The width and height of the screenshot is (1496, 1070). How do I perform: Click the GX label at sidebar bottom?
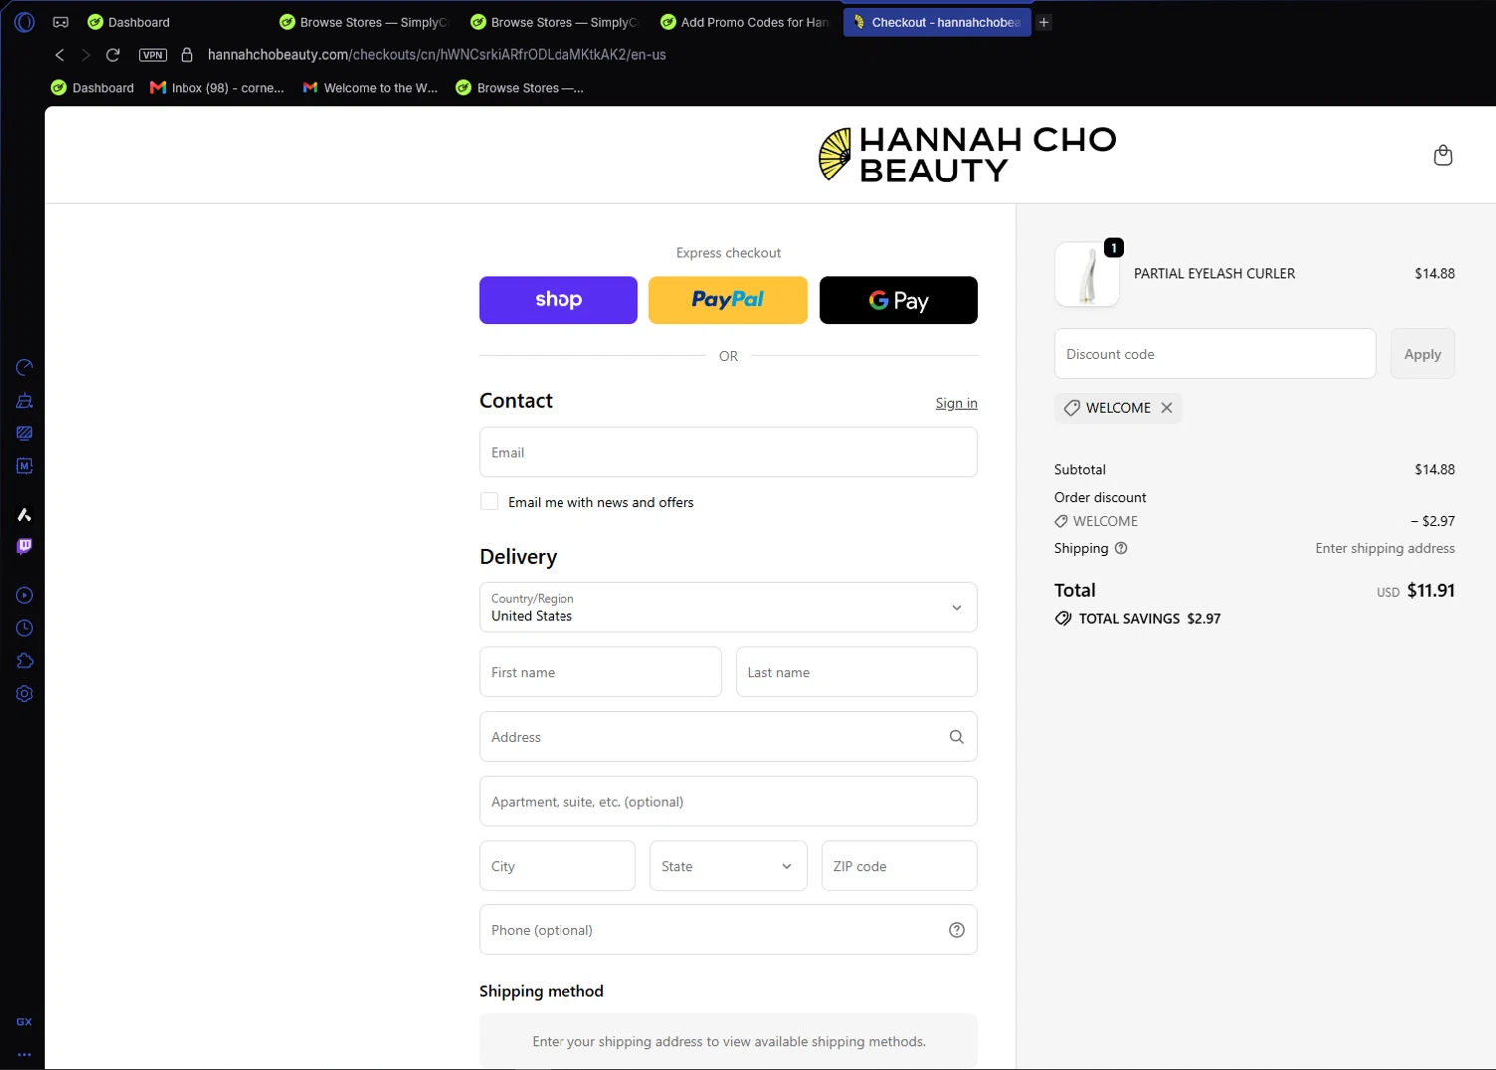(24, 1022)
